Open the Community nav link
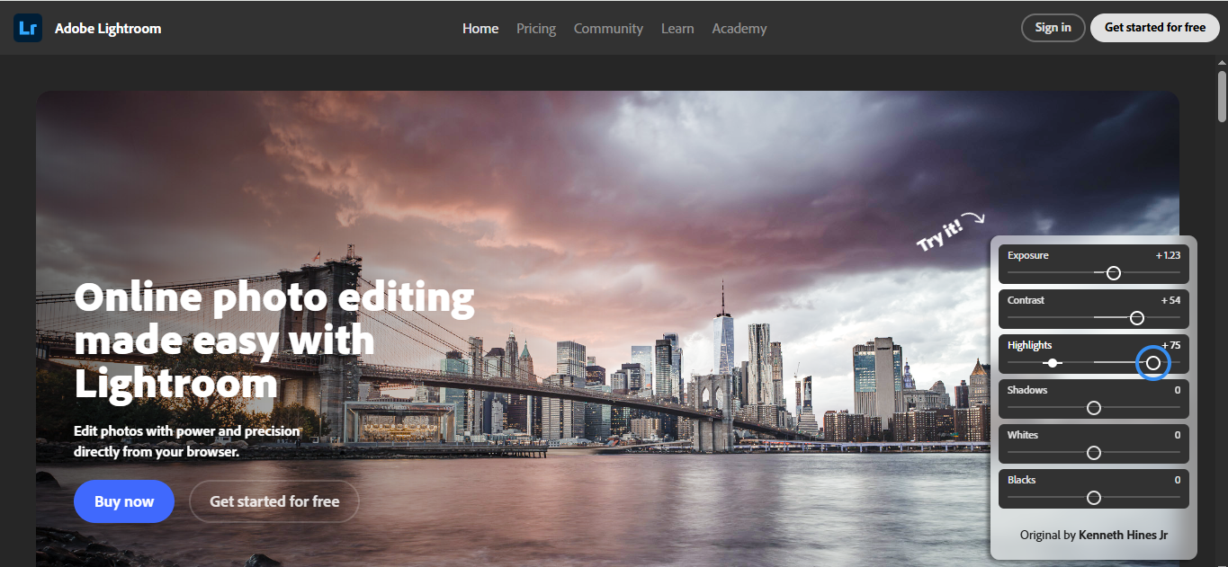The width and height of the screenshot is (1228, 567). pos(608,29)
